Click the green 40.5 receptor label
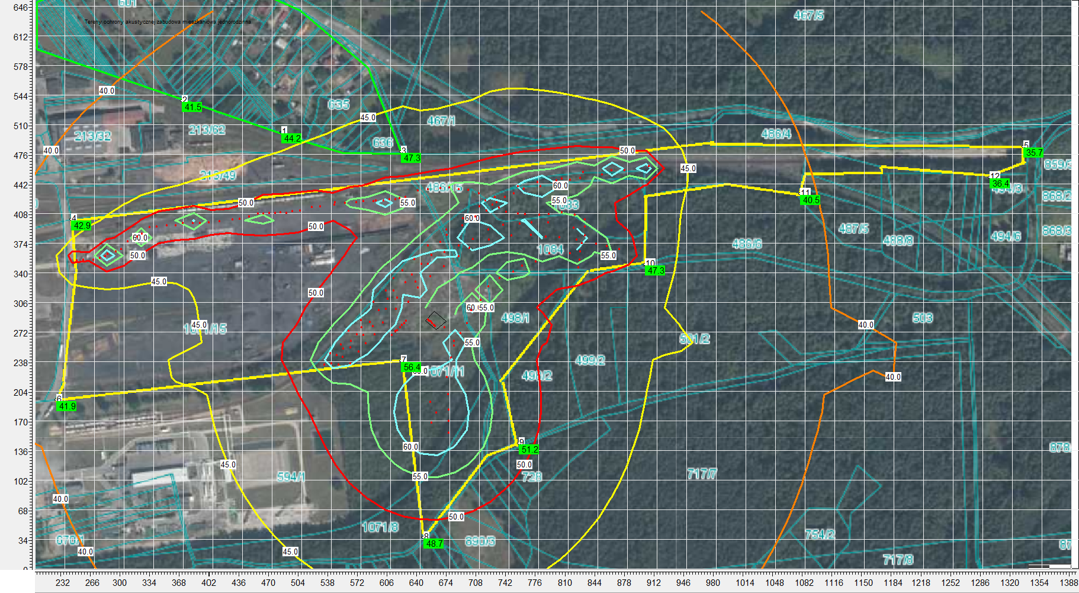Viewport: 1079px width, 593px height. (810, 200)
